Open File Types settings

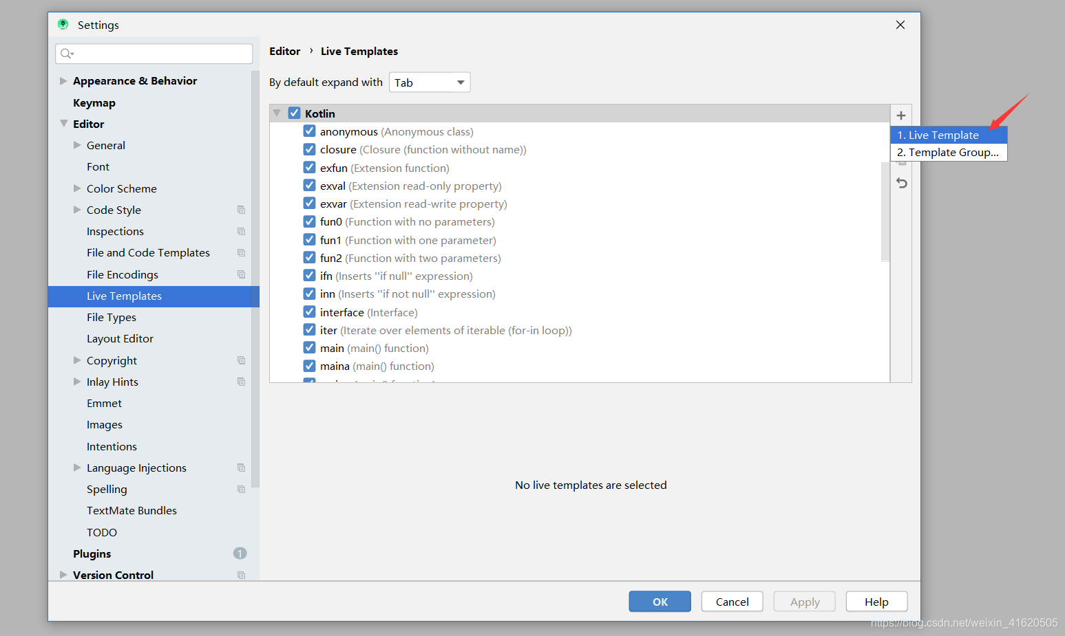pos(112,318)
